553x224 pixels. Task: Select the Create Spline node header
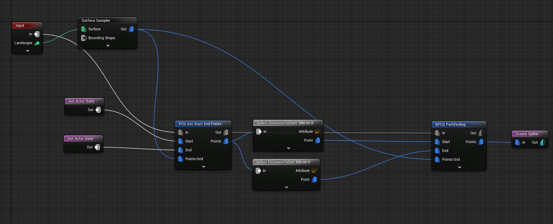(x=530, y=134)
